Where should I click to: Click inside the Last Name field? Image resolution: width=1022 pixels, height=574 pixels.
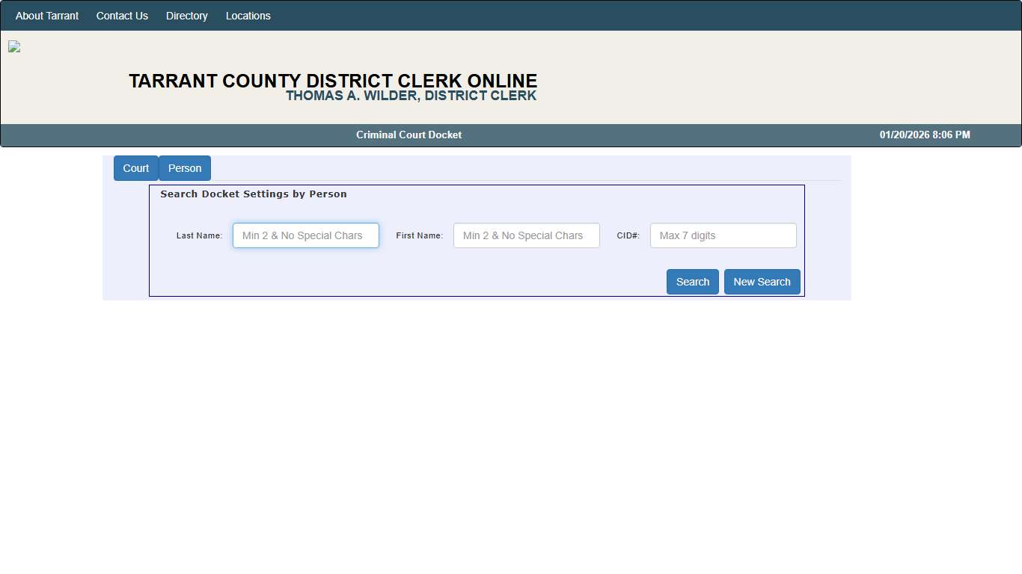point(305,235)
